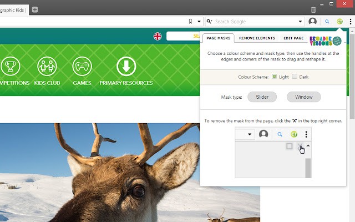Expand the address bar history dropdown
This screenshot has height=222, width=355.
tap(199, 22)
